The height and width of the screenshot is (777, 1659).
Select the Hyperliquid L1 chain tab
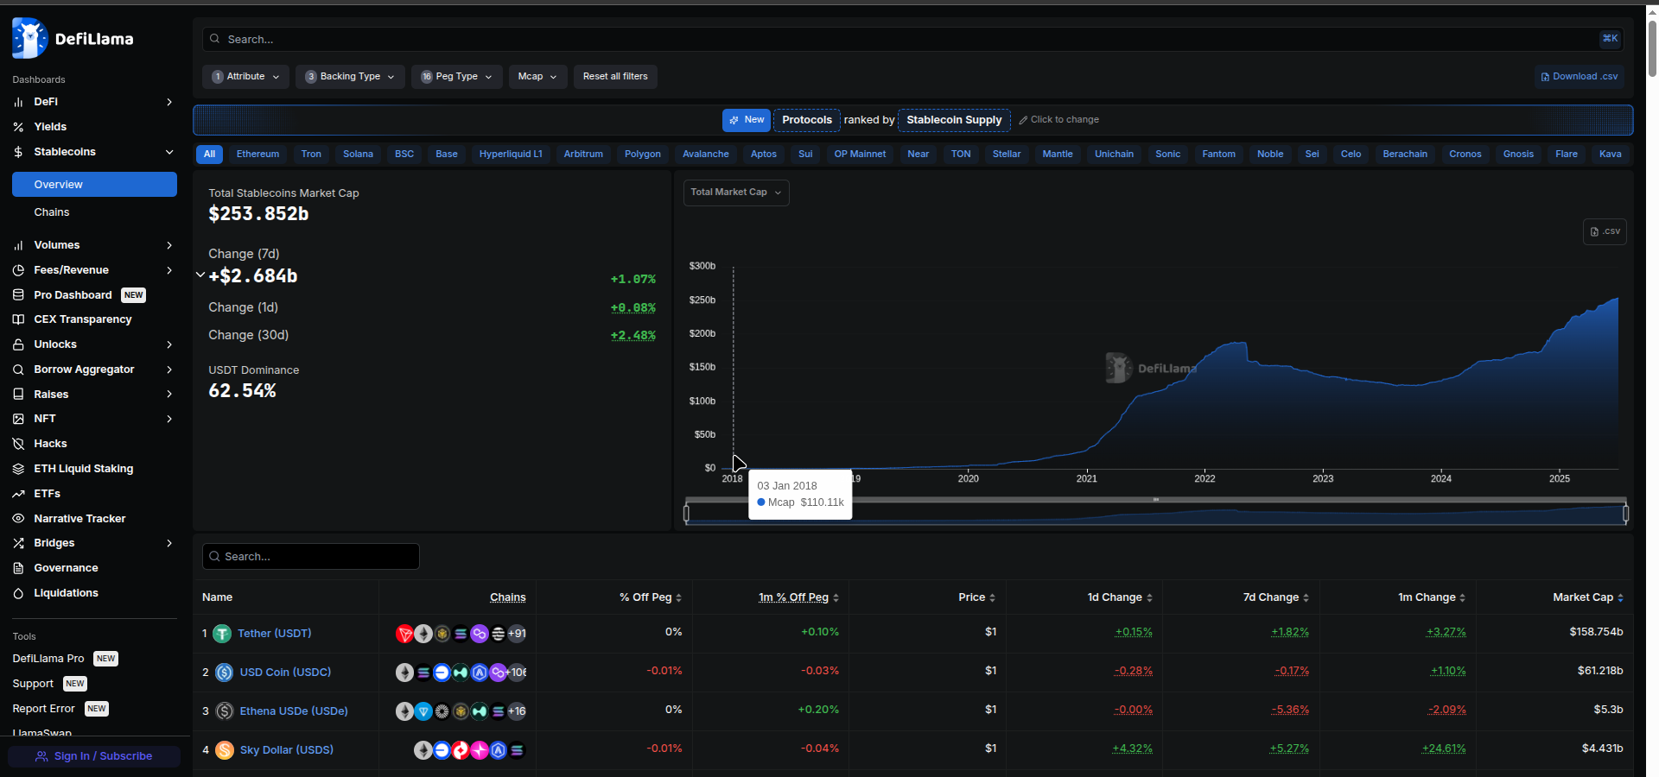click(x=511, y=155)
